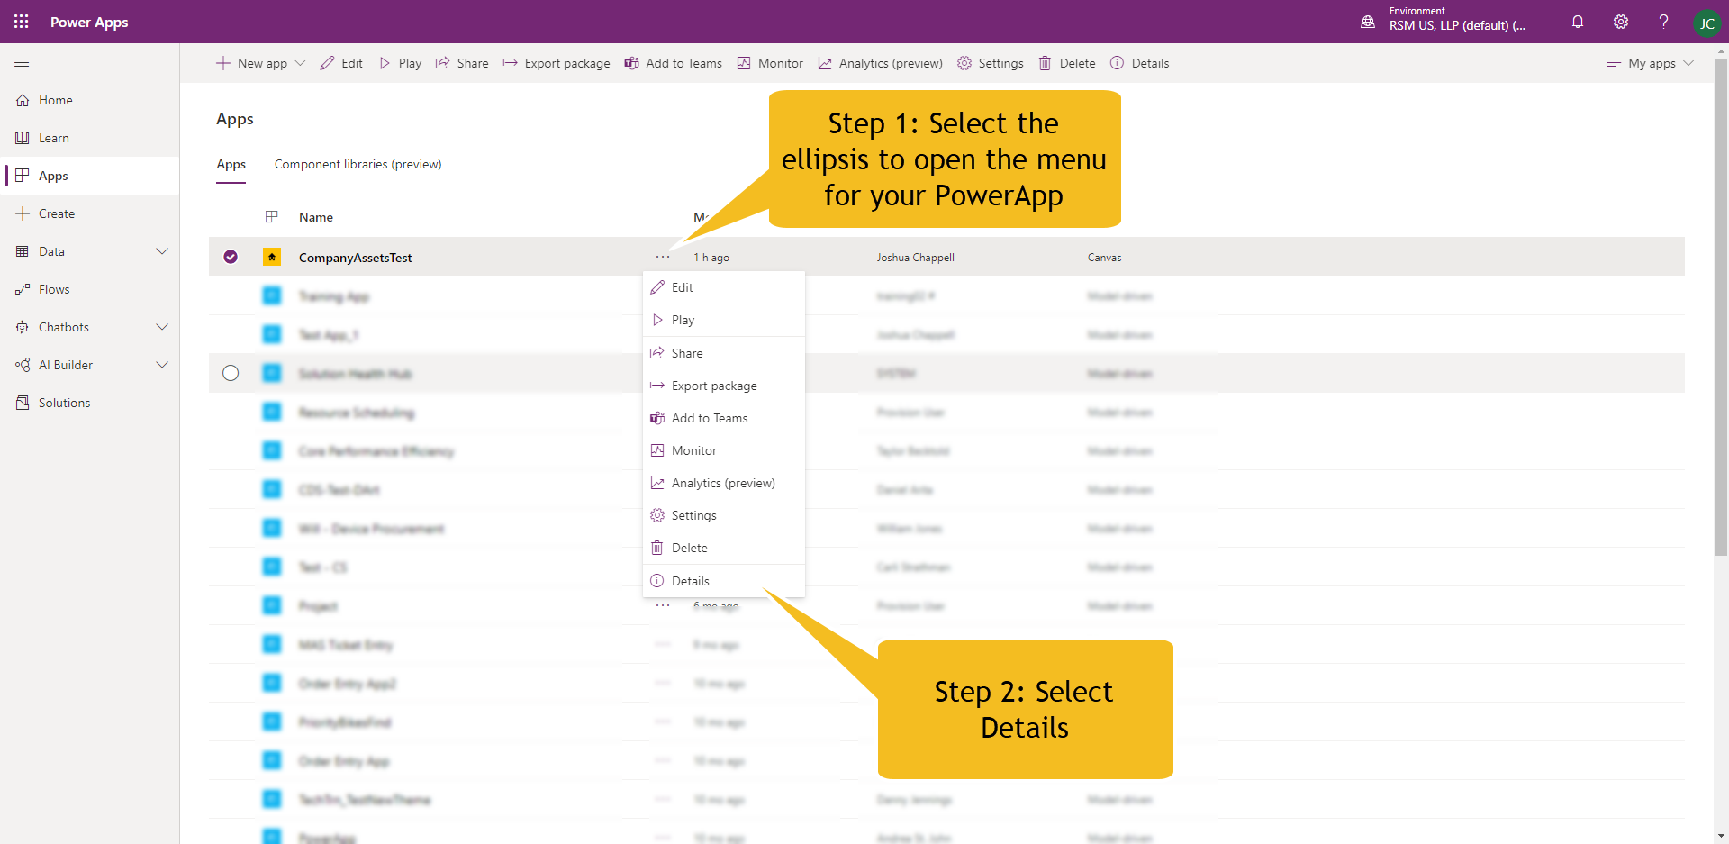Deselect the CompanyAssetsTest row checkmark
1729x844 pixels.
coord(231,258)
